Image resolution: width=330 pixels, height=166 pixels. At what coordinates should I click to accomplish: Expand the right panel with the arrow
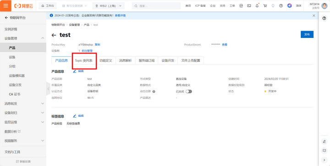coord(324,160)
